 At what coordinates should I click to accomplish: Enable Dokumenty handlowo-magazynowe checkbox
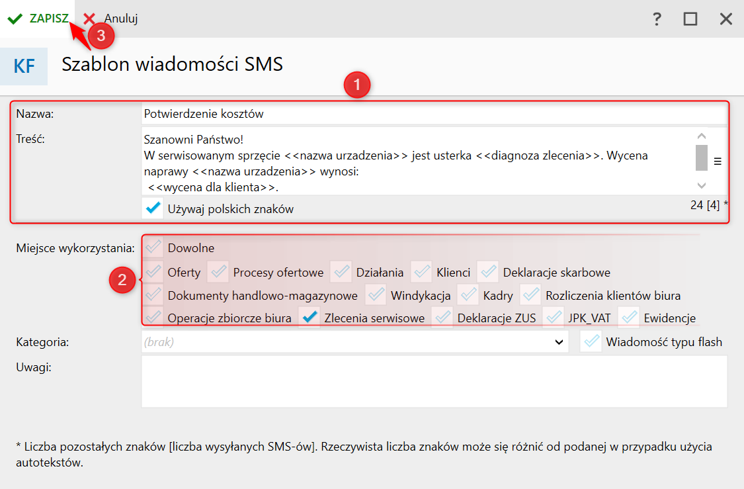pos(153,295)
